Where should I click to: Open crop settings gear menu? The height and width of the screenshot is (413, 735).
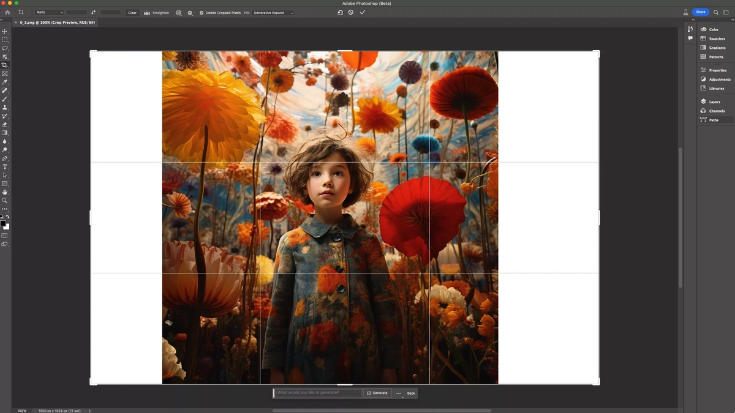(x=189, y=13)
